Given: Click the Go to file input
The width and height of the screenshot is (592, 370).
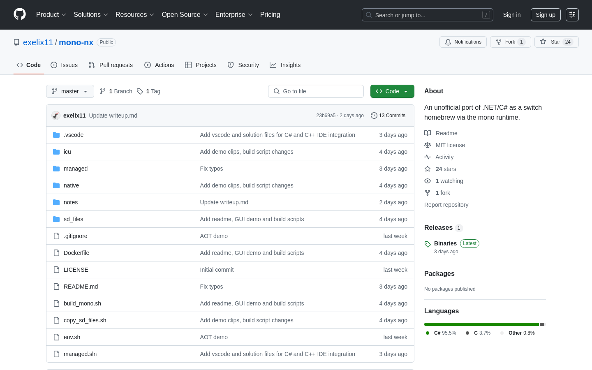Looking at the screenshot, I should tap(316, 91).
